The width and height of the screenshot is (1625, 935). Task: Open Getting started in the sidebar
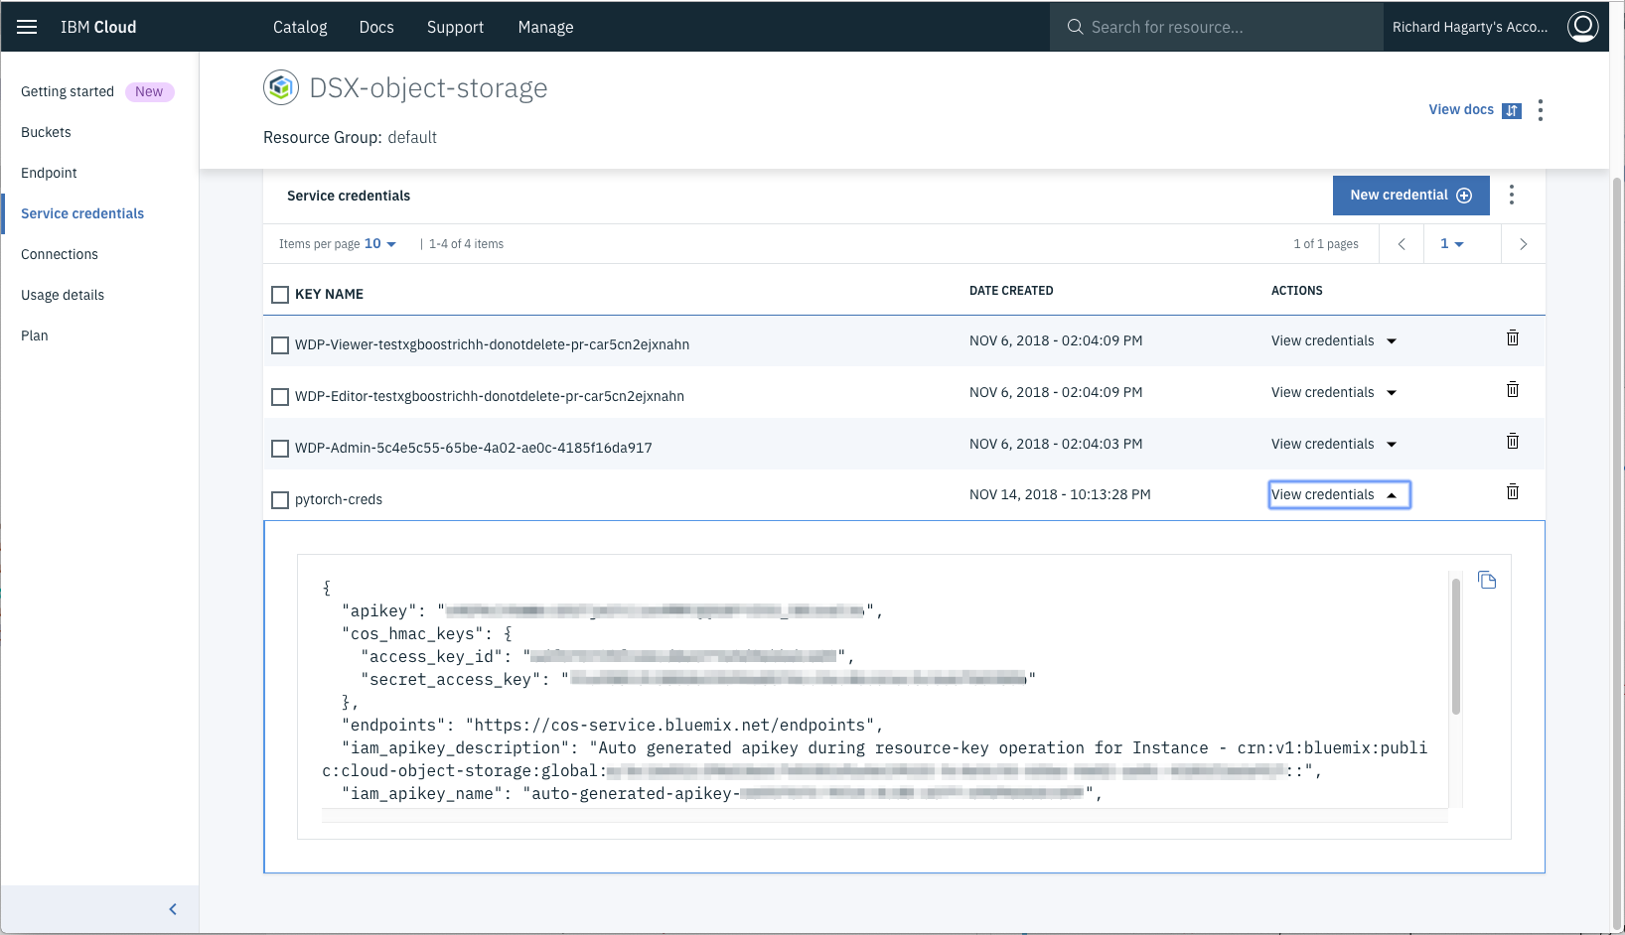click(x=68, y=91)
